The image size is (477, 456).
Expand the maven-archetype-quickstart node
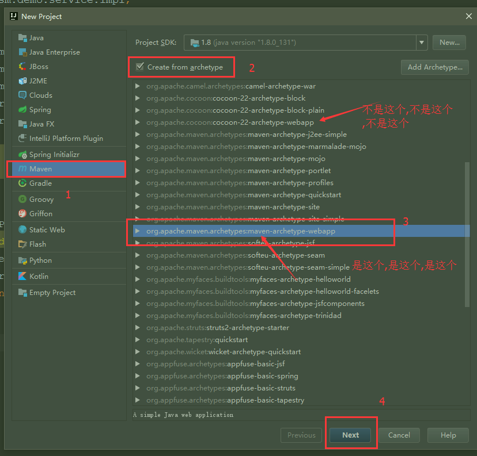tap(138, 195)
